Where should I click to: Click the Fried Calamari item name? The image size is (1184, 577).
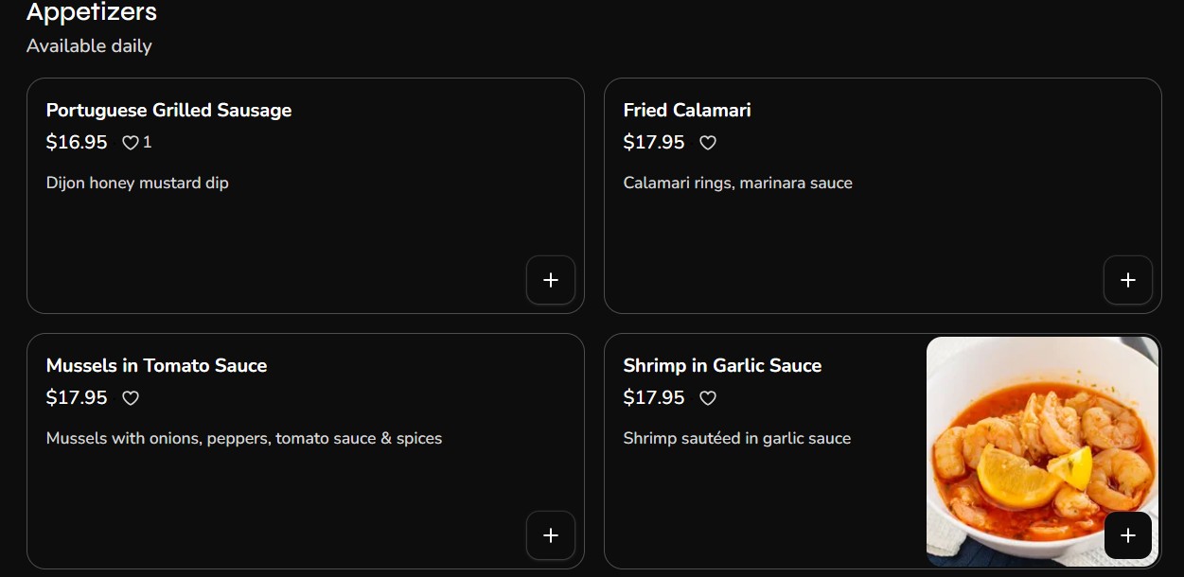[x=687, y=111]
